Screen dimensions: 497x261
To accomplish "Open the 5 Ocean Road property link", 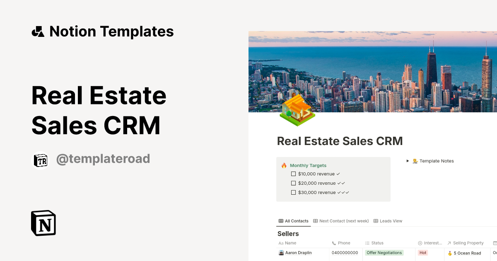I will pos(467,253).
